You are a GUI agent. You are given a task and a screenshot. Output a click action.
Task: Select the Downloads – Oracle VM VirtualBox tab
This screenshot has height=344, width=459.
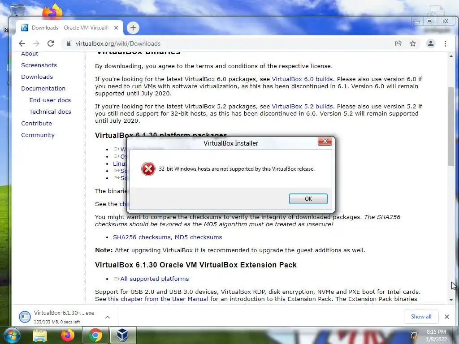69,28
